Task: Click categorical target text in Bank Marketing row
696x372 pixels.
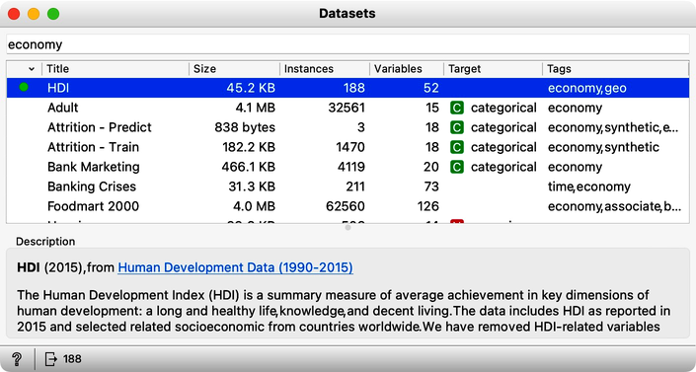Action: coord(503,167)
